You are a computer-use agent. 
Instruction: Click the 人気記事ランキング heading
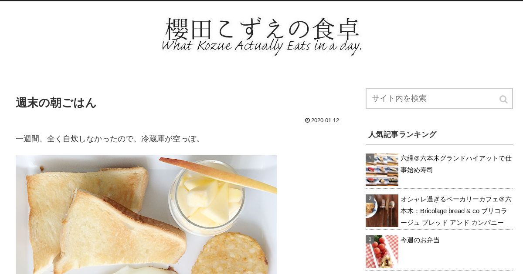point(402,134)
